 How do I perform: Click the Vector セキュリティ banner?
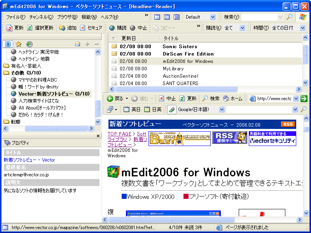click(x=273, y=139)
